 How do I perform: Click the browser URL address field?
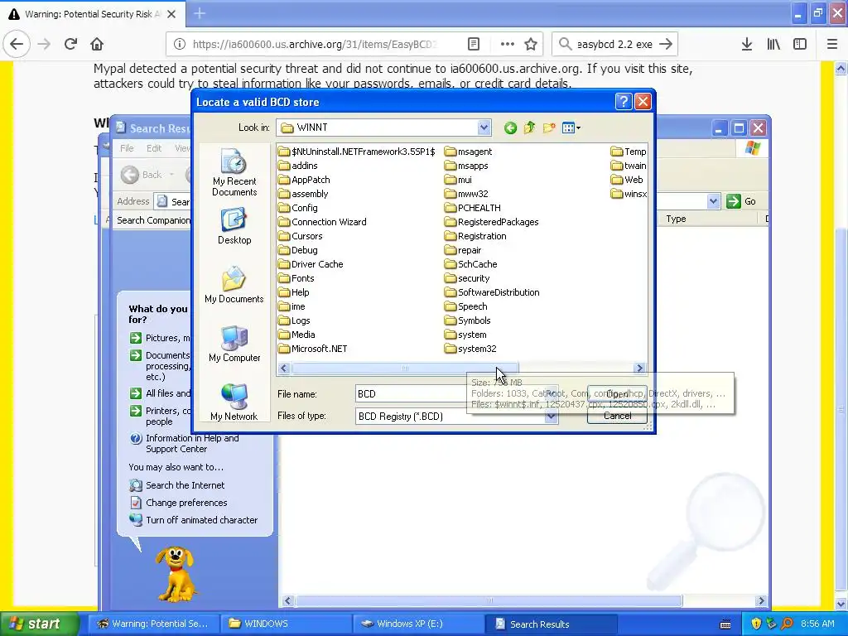point(316,45)
